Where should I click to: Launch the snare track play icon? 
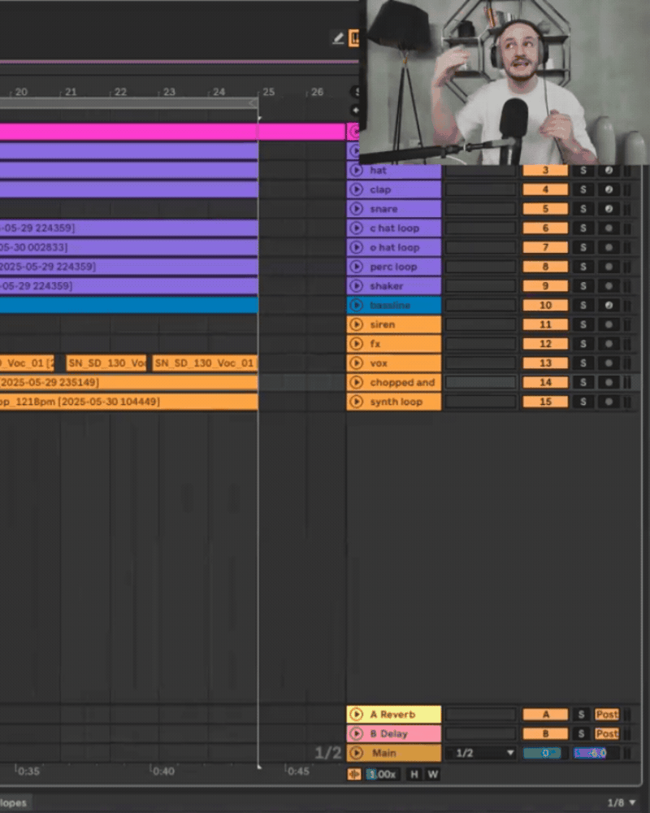[356, 209]
